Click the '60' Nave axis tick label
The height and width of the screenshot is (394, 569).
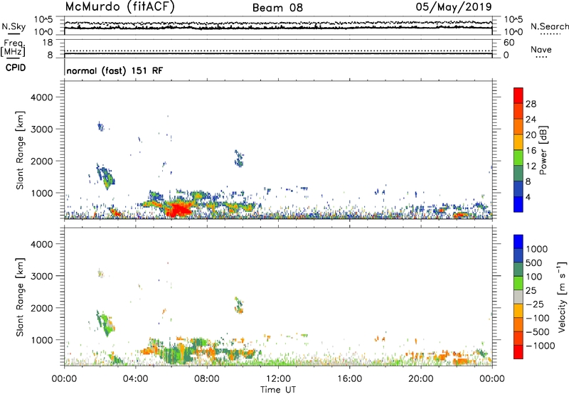509,43
